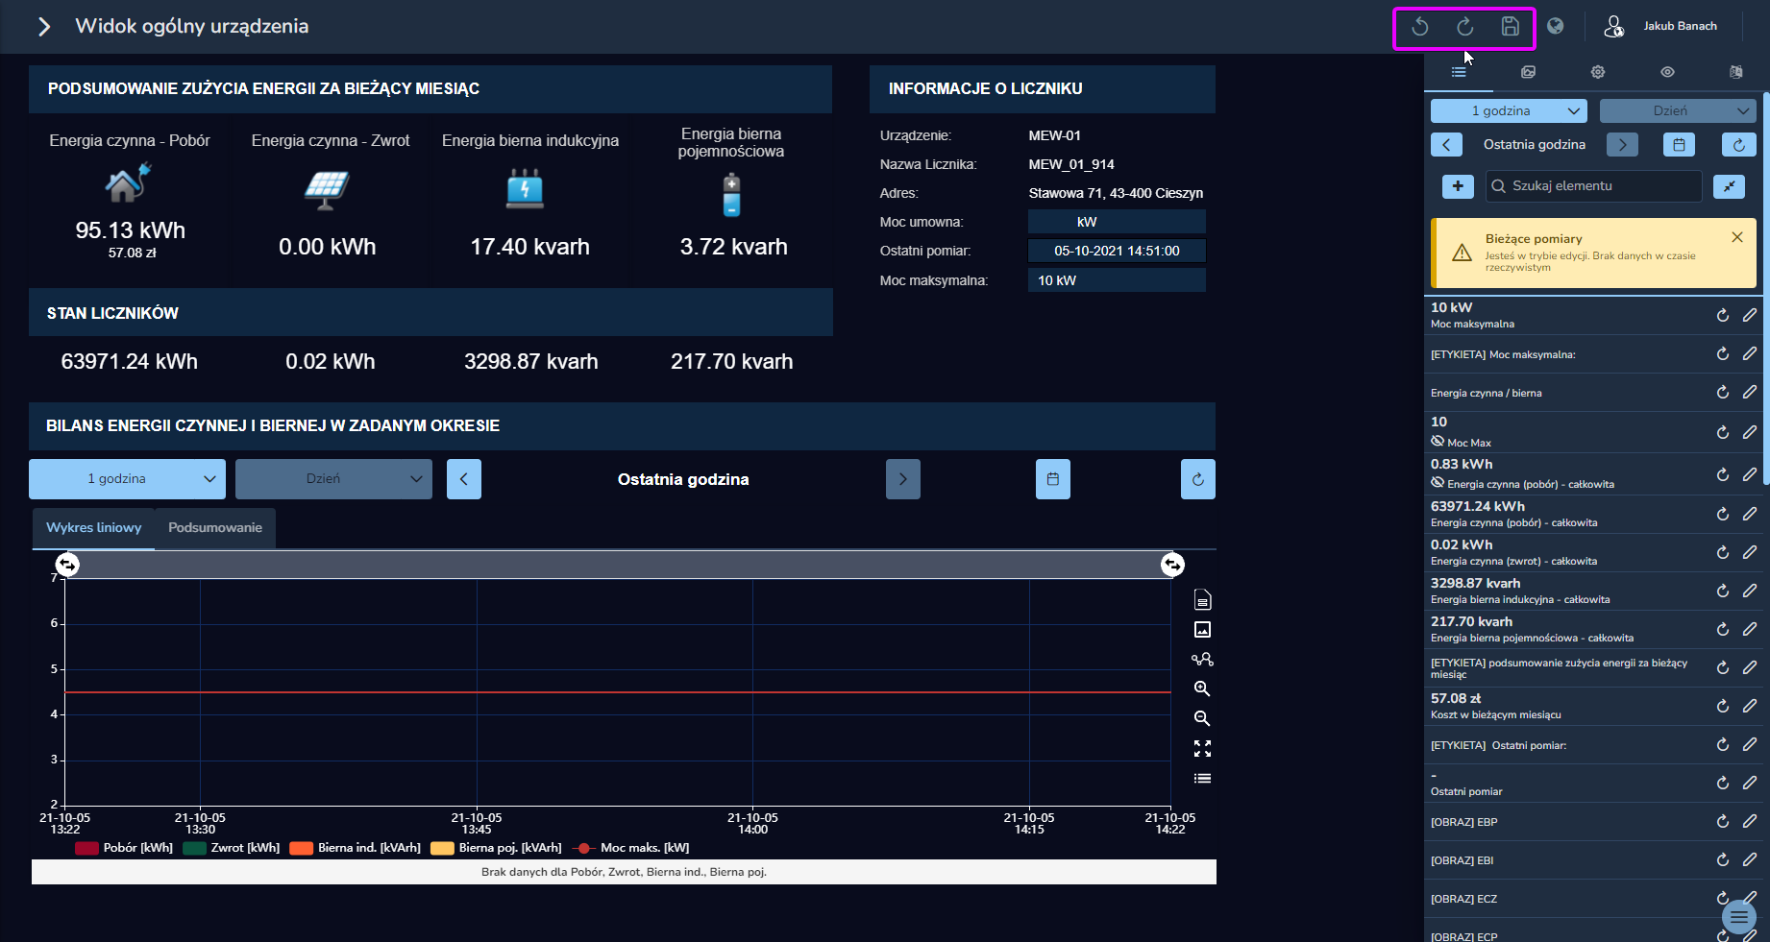Edit the 10 kW Moc maksymalna element
The width and height of the screenshot is (1770, 942).
(1750, 315)
